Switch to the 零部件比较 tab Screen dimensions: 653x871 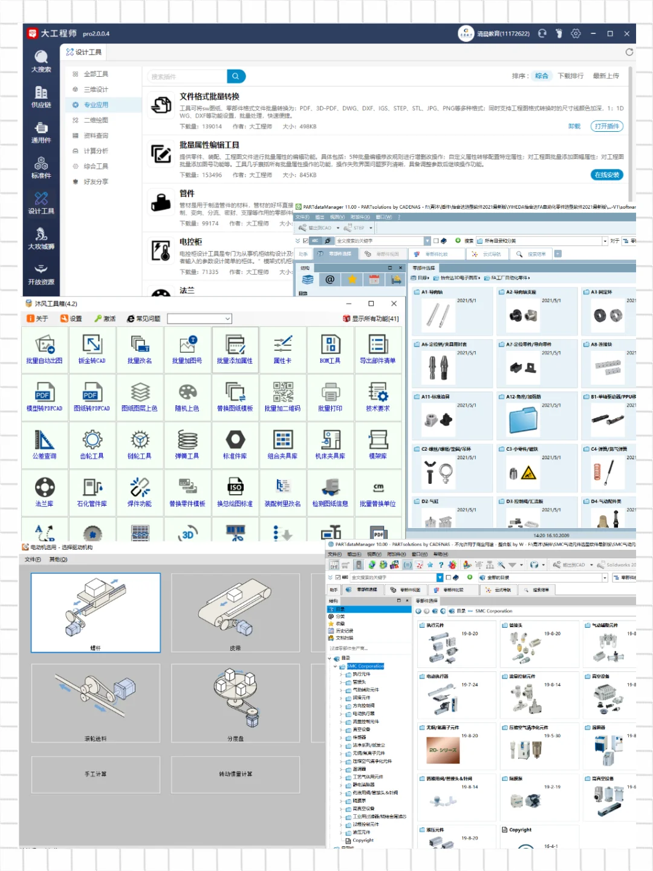438,253
